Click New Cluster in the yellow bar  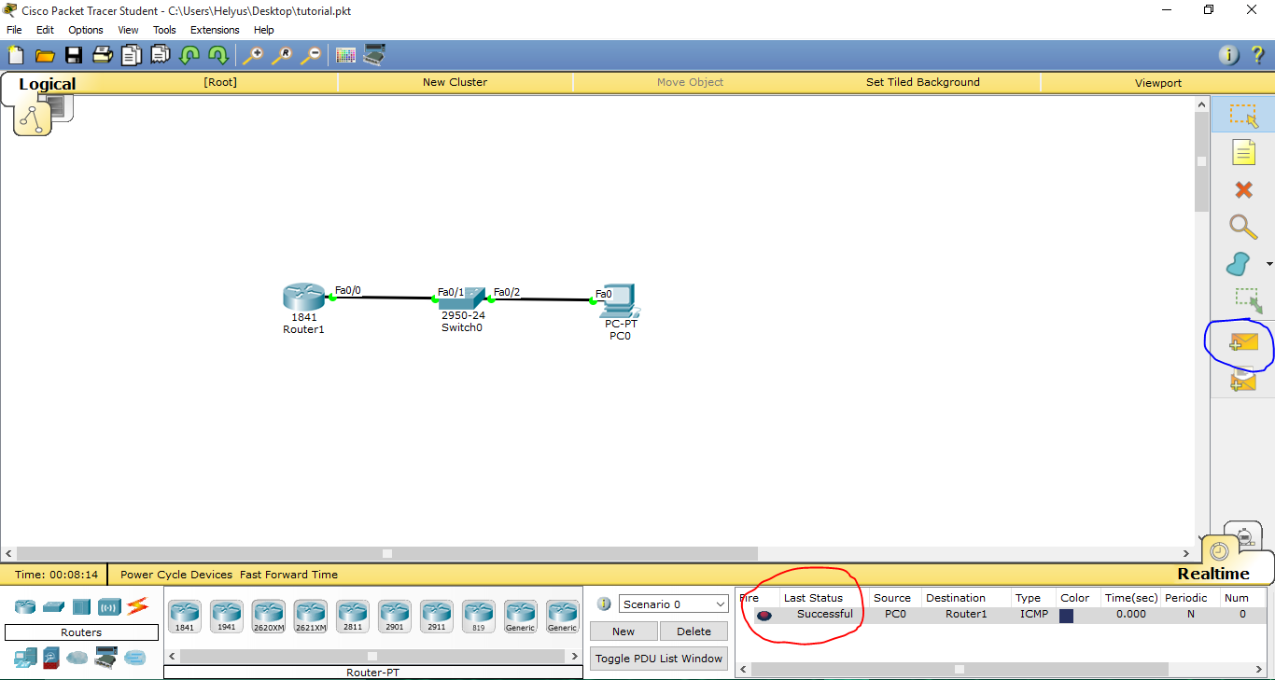pos(455,82)
